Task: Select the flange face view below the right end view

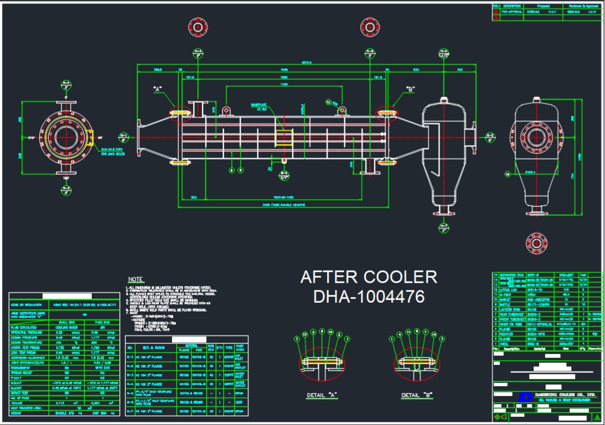Action: 536,243
